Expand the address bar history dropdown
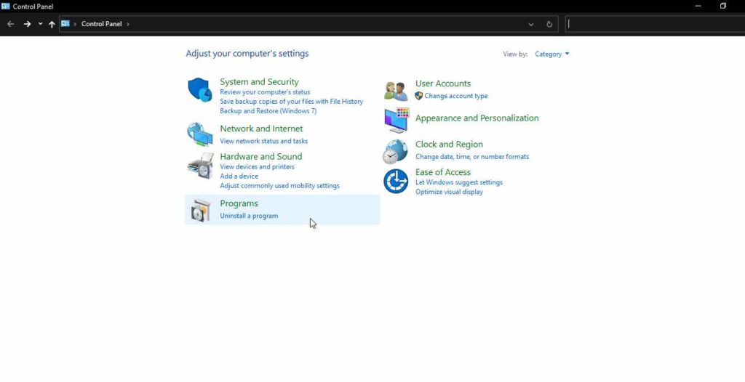This screenshot has width=745, height=382. (530, 24)
